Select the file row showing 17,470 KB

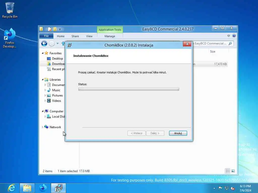[210, 64]
